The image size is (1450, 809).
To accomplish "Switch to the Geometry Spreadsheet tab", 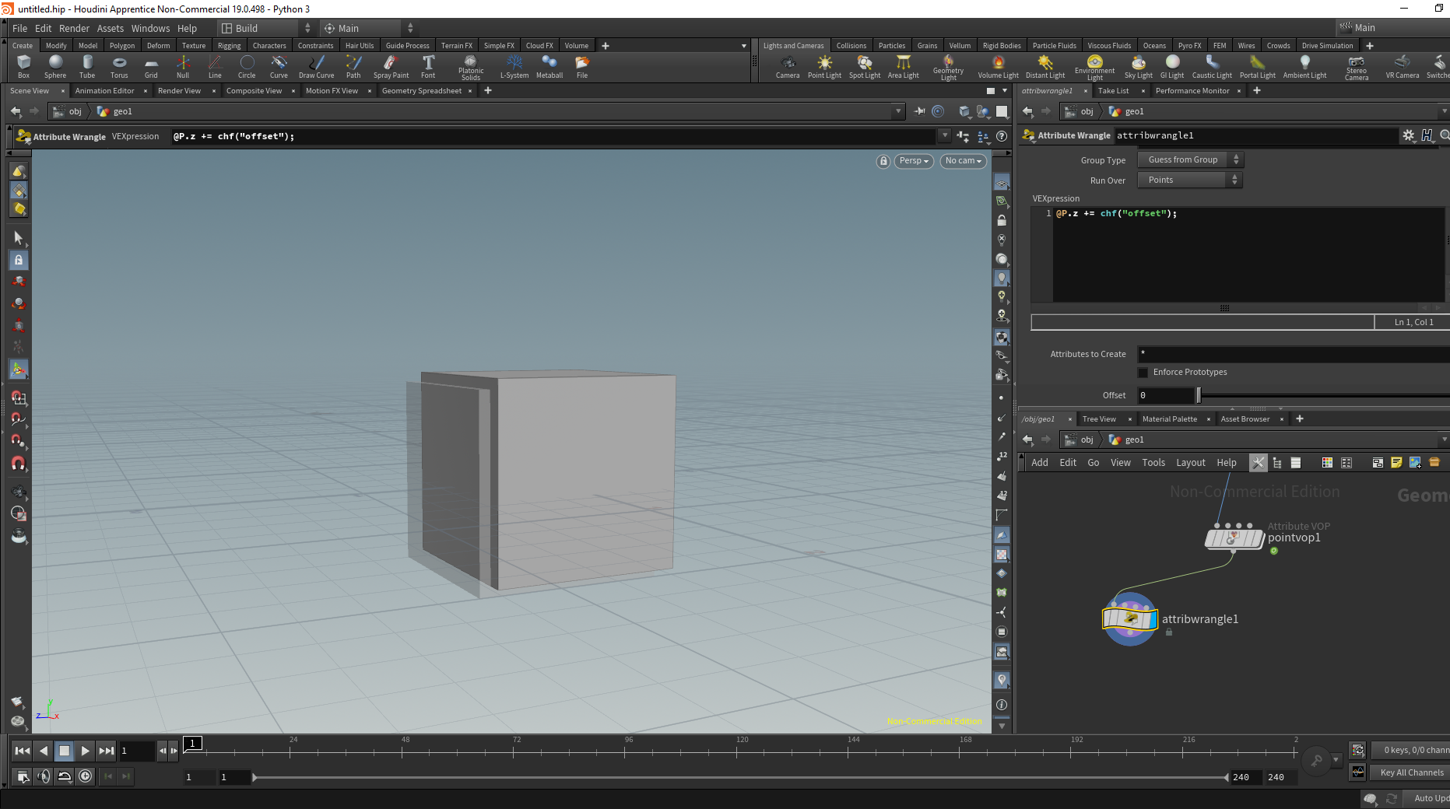I will point(421,91).
